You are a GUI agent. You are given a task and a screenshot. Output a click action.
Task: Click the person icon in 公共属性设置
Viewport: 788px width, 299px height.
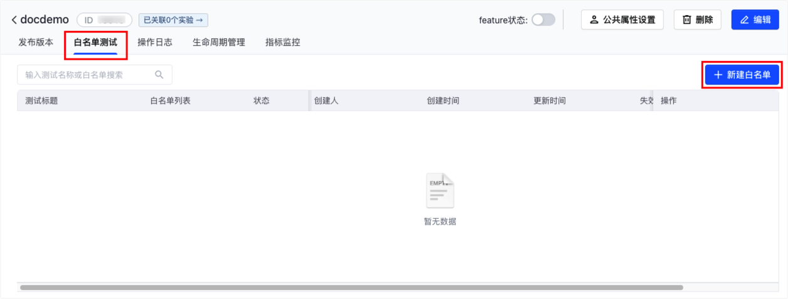click(594, 19)
